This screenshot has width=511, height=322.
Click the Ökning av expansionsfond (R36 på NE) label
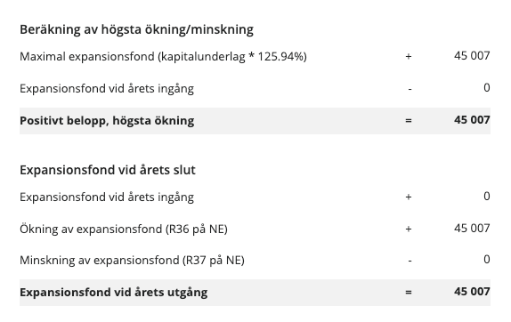pyautogui.click(x=124, y=229)
